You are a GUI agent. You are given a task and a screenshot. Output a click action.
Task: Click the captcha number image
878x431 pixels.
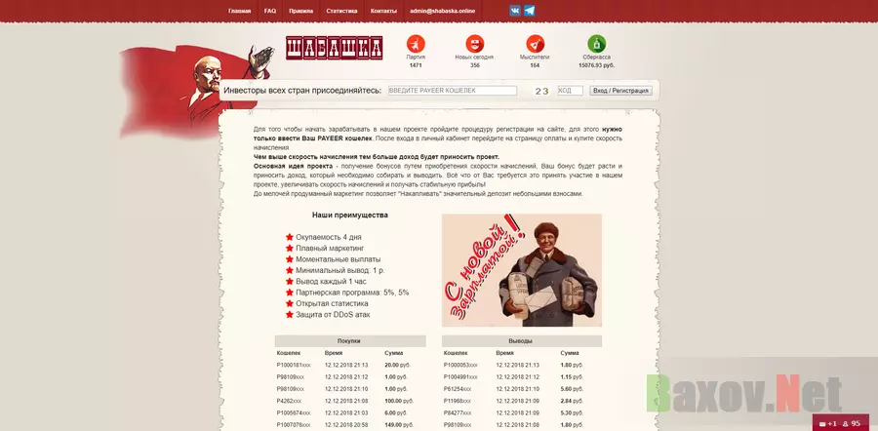[x=542, y=91]
